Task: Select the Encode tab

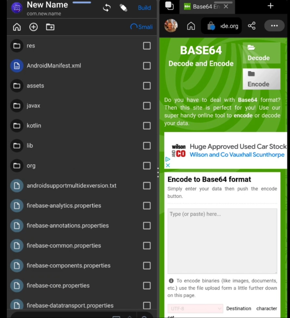Action: pos(261,79)
